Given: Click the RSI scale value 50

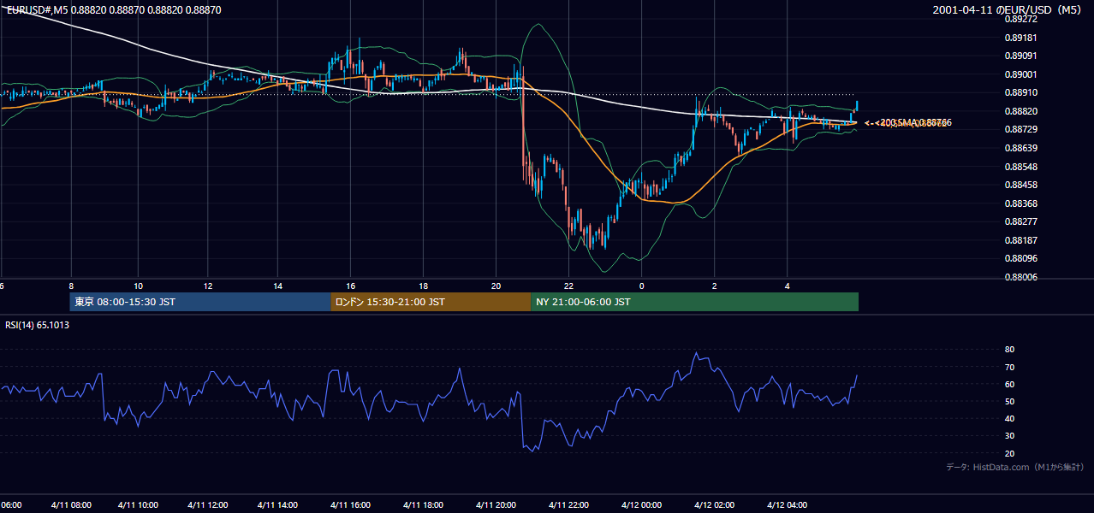Looking at the screenshot, I should [1010, 401].
